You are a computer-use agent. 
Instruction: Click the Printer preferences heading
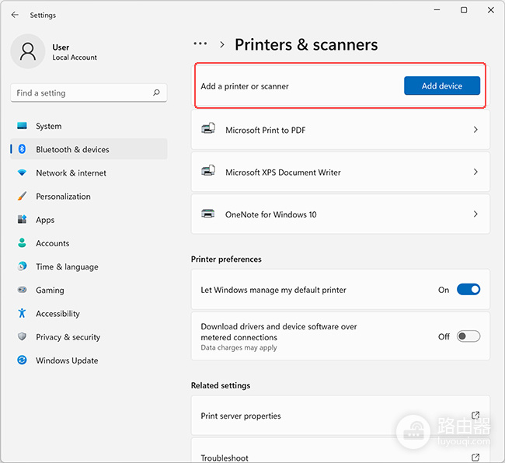226,259
